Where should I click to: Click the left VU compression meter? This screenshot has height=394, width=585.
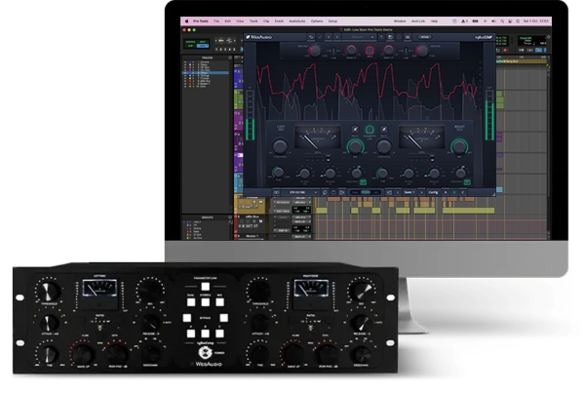(318, 138)
